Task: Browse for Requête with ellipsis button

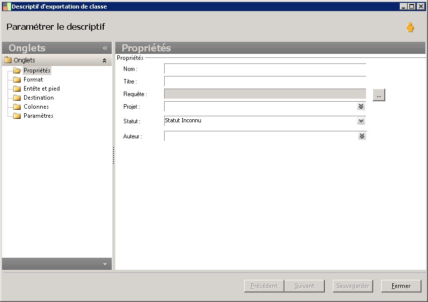Action: click(379, 95)
